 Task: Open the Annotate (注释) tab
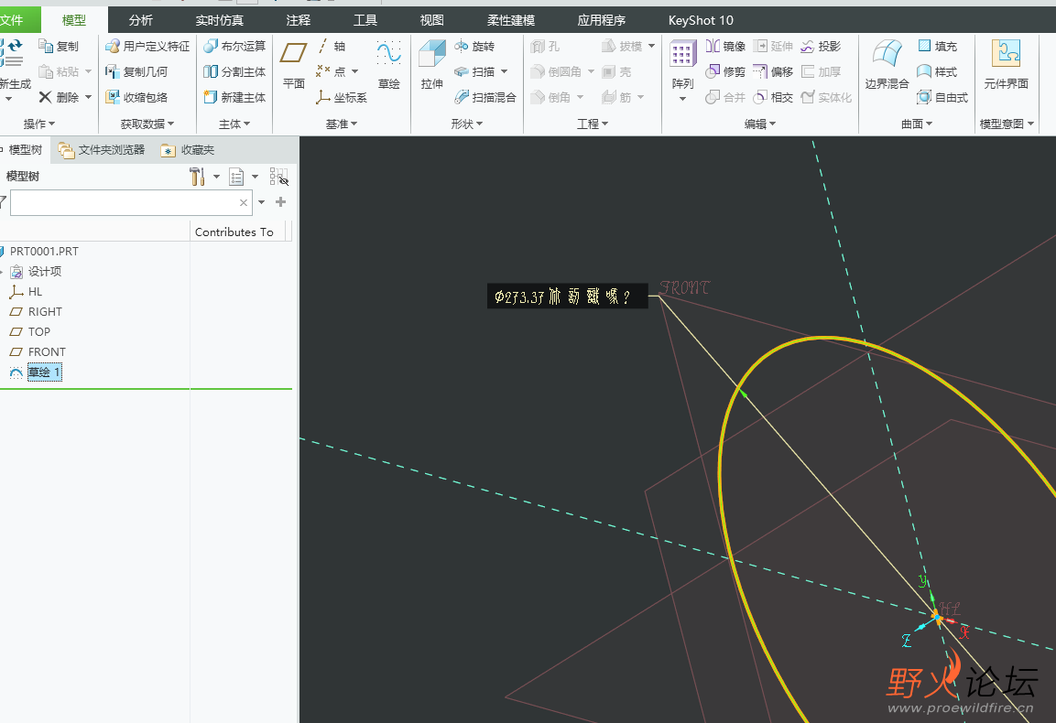pos(299,20)
